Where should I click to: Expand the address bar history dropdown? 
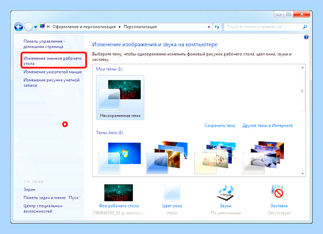pos(209,27)
